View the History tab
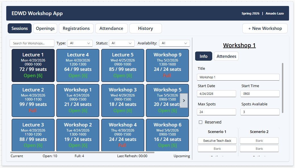Screen dimensions: 295x168 tap(145, 28)
